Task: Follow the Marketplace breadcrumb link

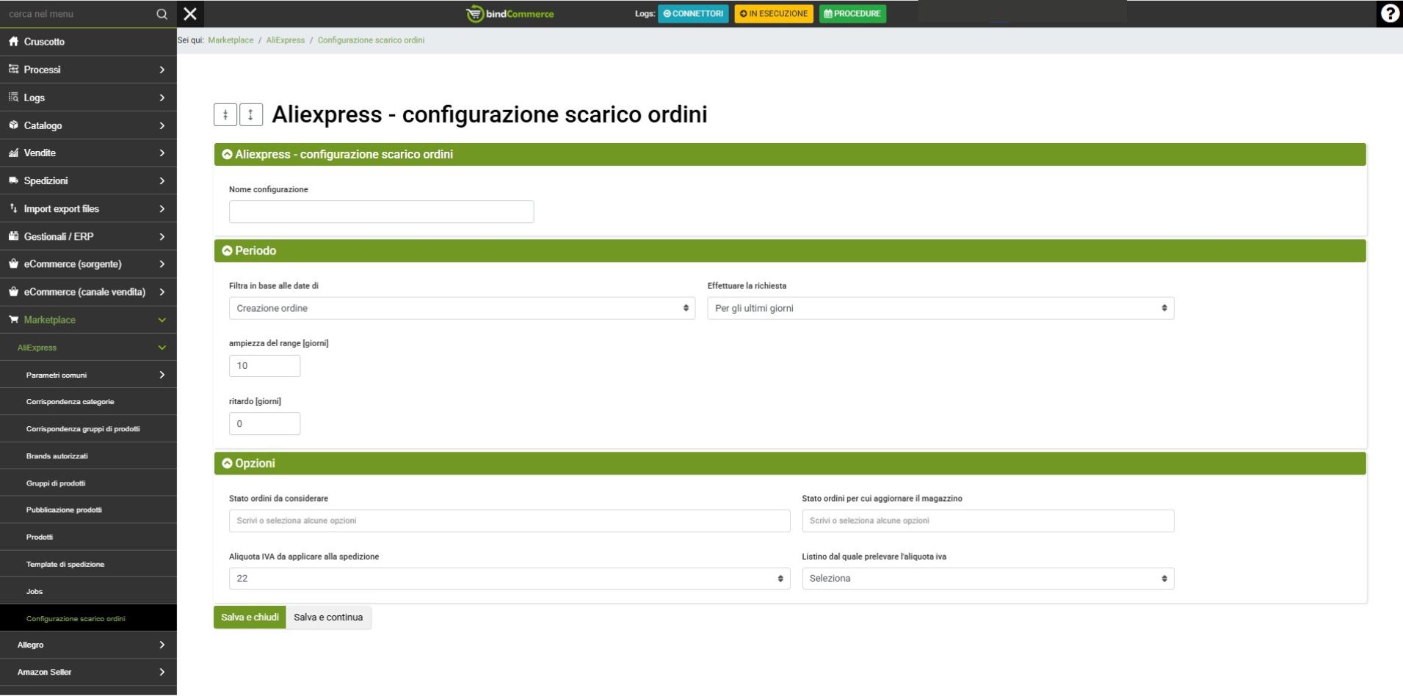Action: tap(231, 40)
